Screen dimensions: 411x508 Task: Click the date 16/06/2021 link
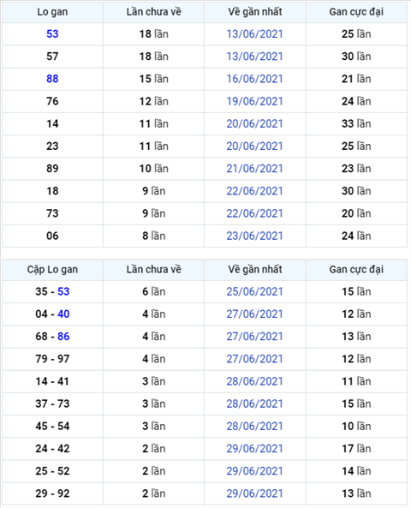(x=254, y=79)
